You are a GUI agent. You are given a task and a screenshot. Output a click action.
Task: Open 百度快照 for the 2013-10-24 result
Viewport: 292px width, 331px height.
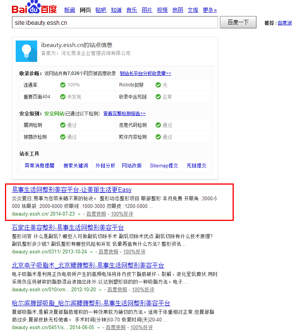(108, 251)
